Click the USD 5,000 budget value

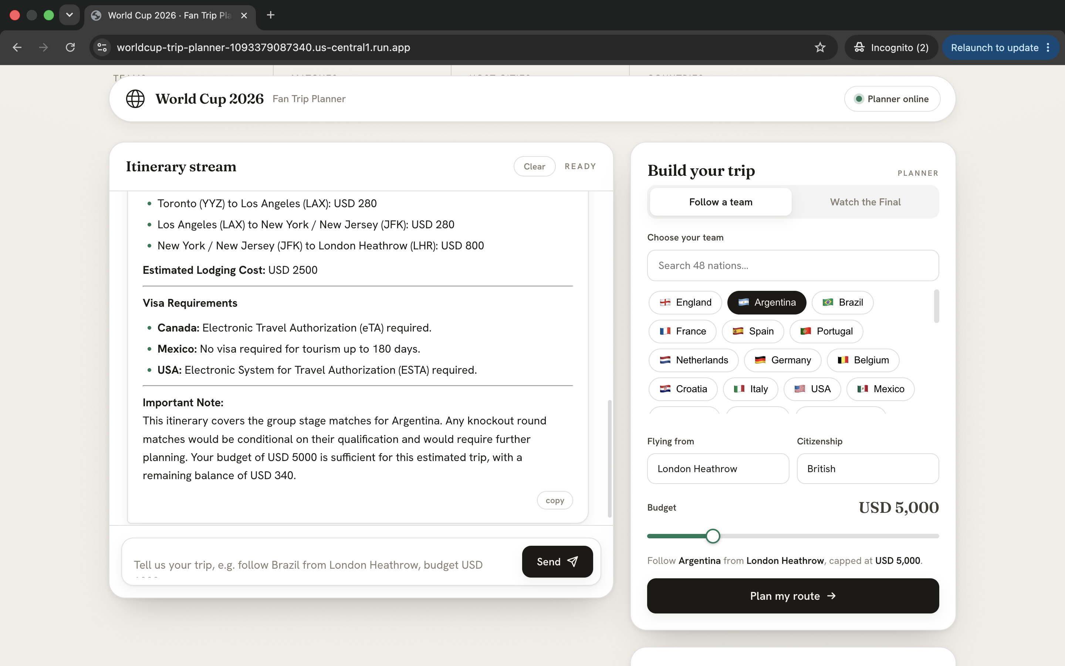click(899, 507)
